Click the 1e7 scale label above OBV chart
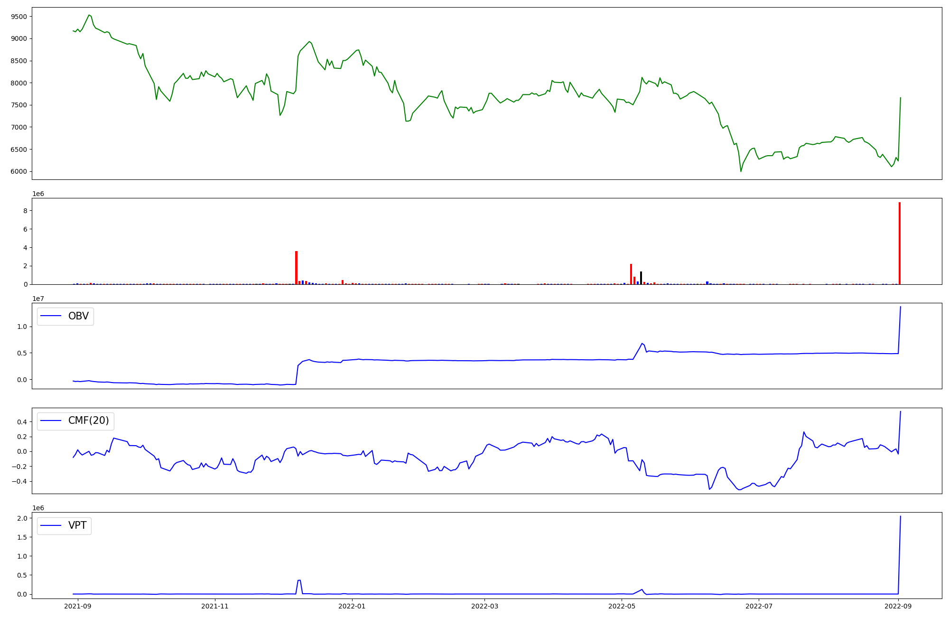 pos(38,299)
